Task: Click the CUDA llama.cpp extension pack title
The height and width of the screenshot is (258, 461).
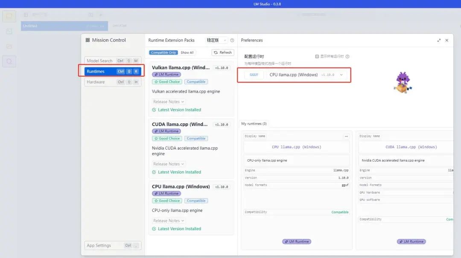Action: pos(180,124)
